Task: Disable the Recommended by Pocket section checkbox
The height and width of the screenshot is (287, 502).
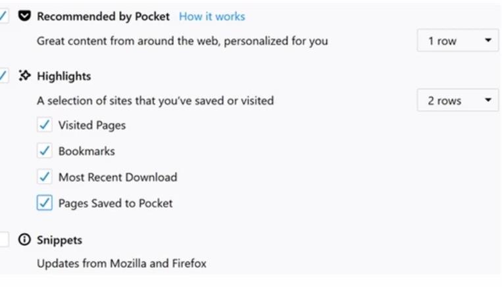Action: click(x=3, y=16)
